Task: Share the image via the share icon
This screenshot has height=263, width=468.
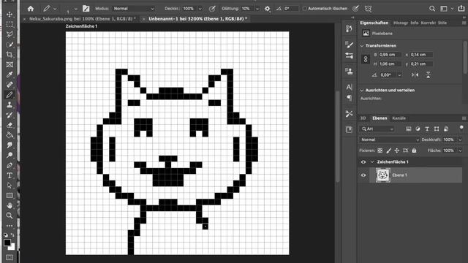Action: (461, 8)
